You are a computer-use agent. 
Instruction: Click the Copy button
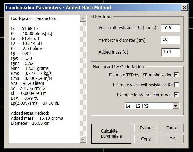click(x=146, y=139)
